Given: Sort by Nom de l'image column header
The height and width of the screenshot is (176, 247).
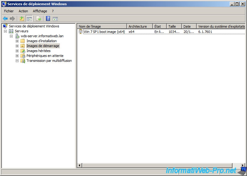Looking at the screenshot, I should tap(102, 26).
